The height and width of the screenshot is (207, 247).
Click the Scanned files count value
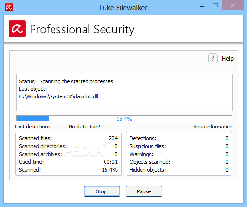(113, 138)
